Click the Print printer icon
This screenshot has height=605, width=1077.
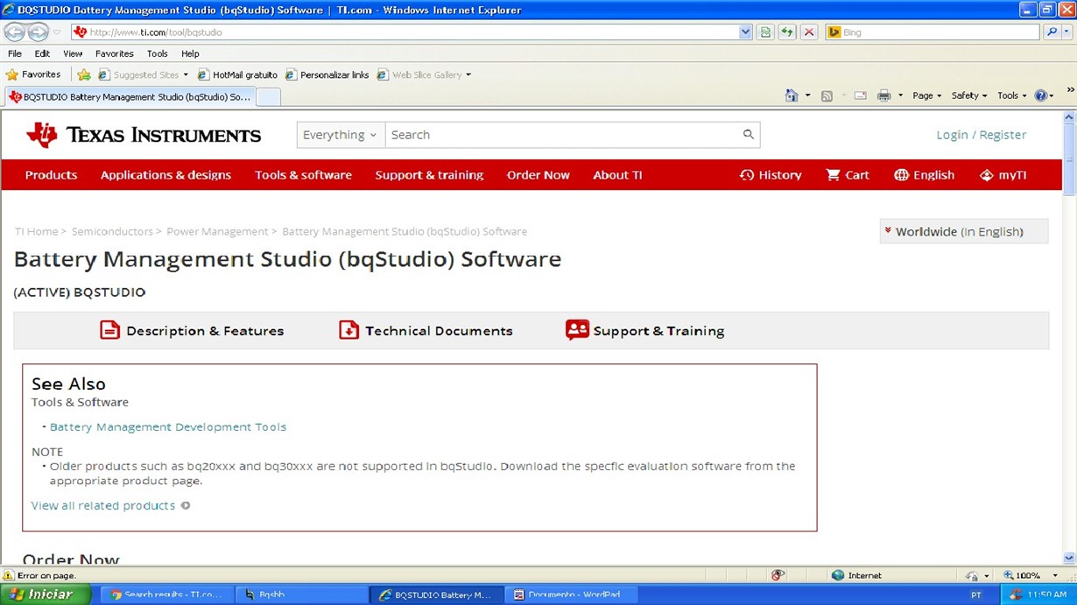point(884,95)
